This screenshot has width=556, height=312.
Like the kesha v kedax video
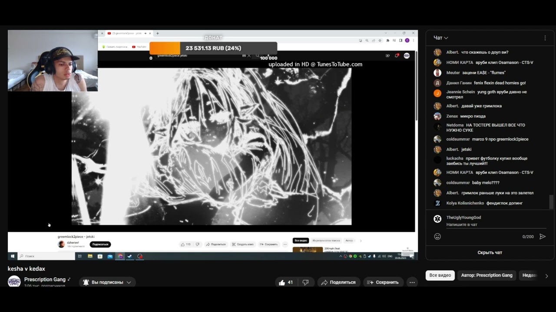coord(286,282)
